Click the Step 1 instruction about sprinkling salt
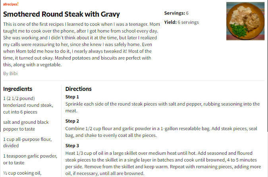 pyautogui.click(x=162, y=107)
